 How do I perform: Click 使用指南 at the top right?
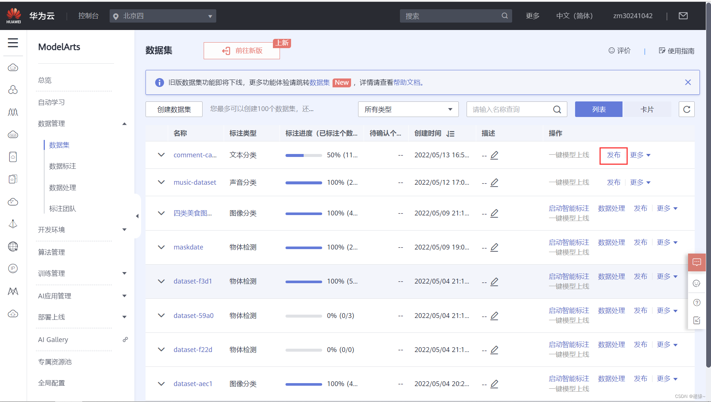coord(677,51)
